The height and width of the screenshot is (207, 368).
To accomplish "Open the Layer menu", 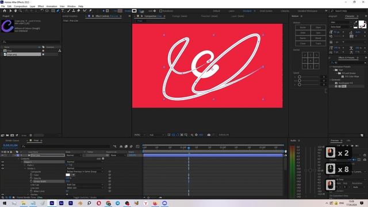I will coord(32,6).
